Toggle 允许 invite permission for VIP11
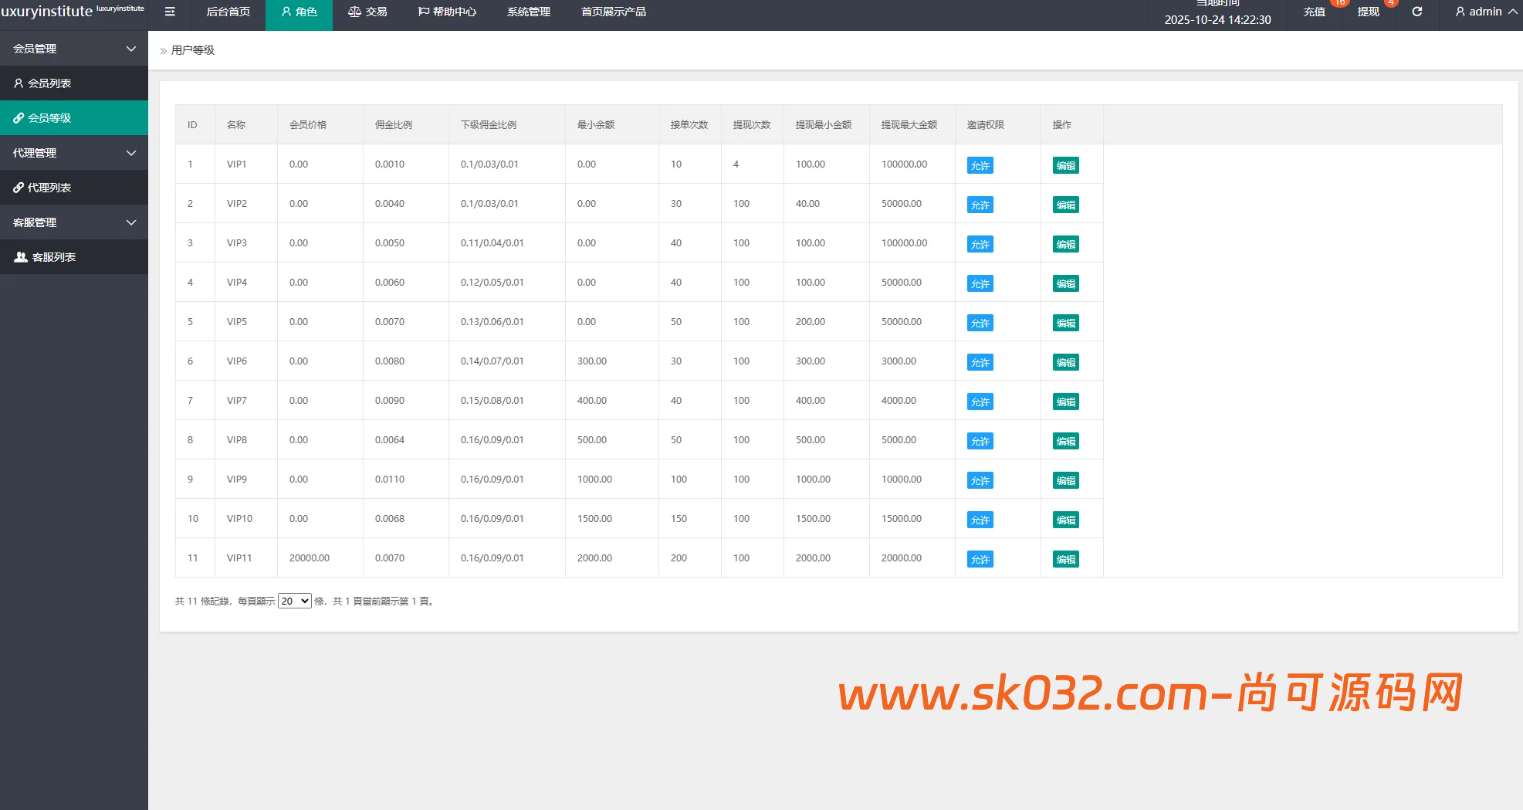1523x810 pixels. pyautogui.click(x=980, y=559)
